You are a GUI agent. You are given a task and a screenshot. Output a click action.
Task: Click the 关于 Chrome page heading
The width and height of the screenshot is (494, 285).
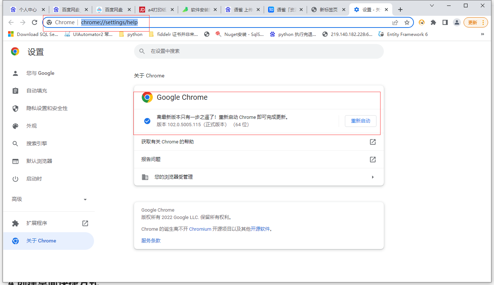pyautogui.click(x=149, y=76)
